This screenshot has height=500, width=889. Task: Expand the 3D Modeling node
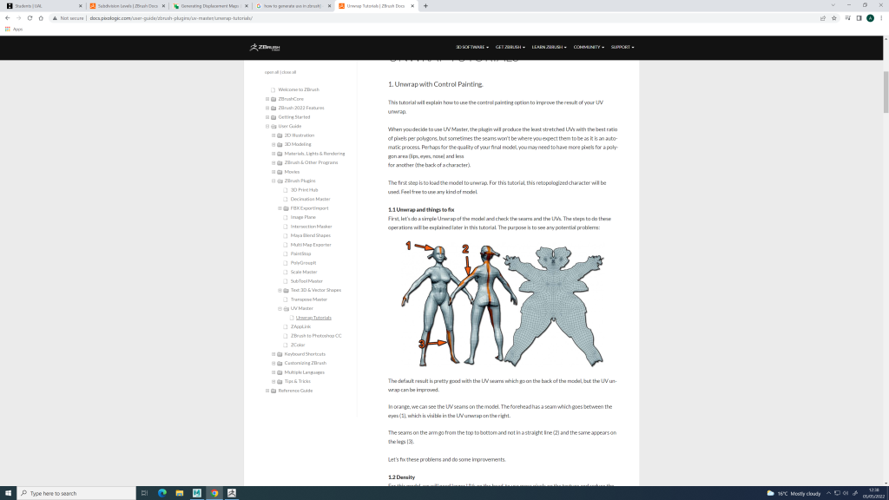click(x=273, y=144)
